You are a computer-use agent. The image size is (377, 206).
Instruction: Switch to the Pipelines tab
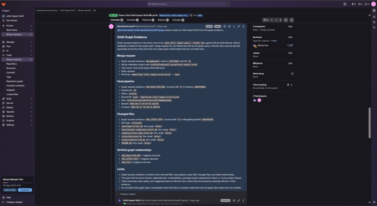(148, 20)
